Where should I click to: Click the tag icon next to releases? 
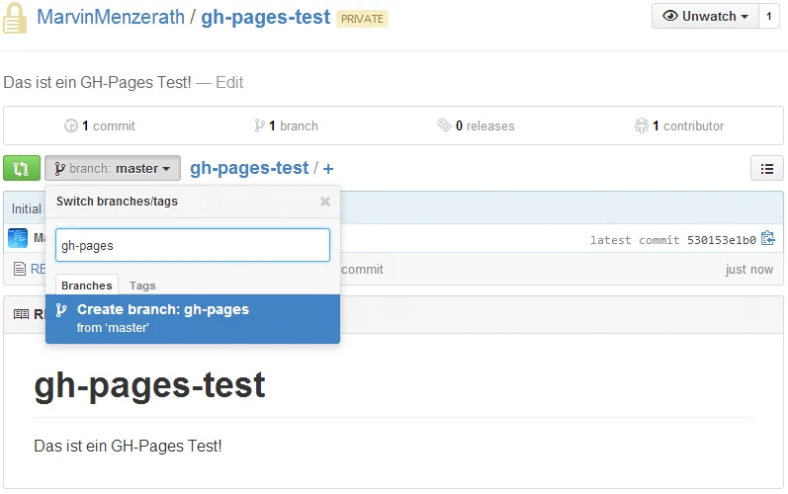coord(444,125)
